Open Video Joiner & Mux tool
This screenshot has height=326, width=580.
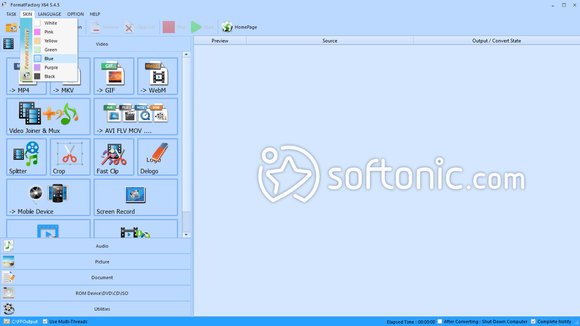click(48, 116)
